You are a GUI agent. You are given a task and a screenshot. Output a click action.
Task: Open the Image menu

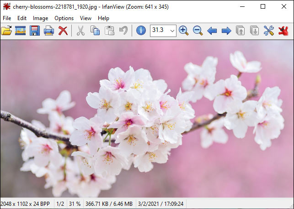pos(41,18)
